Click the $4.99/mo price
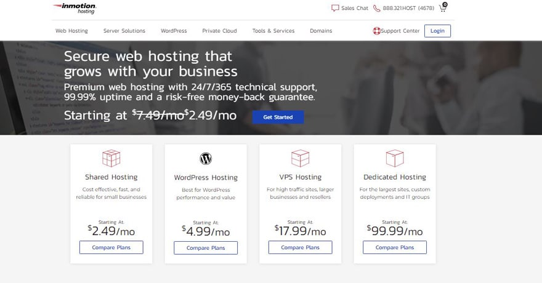The height and width of the screenshot is (283, 542). tap(206, 231)
